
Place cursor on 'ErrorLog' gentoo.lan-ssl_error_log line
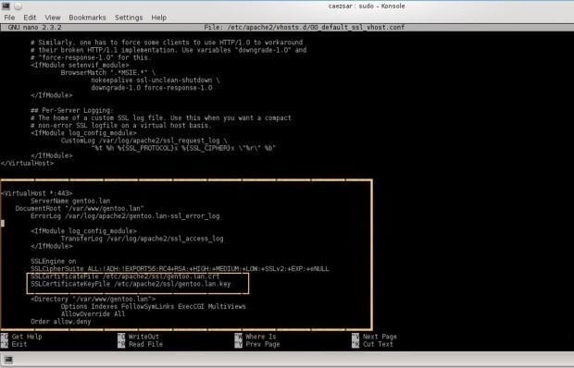pos(125,216)
